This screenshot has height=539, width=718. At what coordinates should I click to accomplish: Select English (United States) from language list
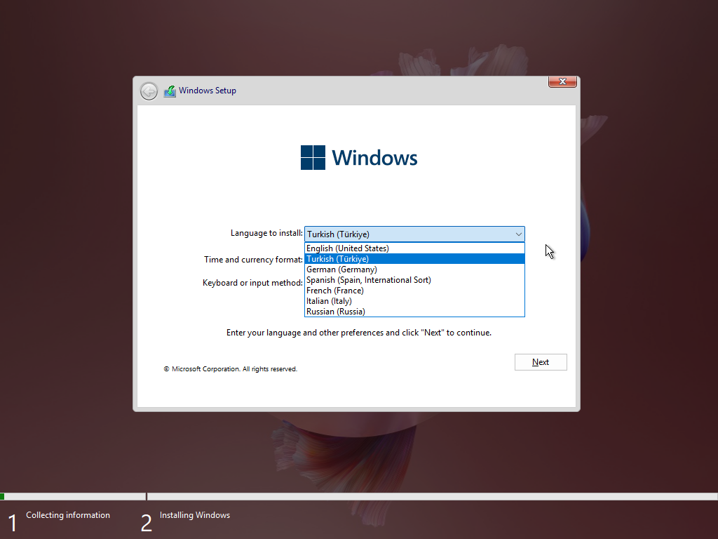(x=414, y=248)
